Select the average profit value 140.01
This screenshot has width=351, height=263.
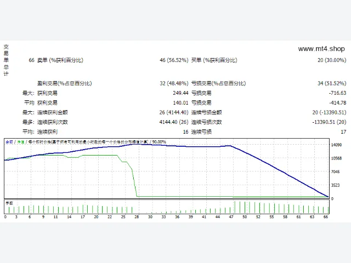click(x=180, y=103)
